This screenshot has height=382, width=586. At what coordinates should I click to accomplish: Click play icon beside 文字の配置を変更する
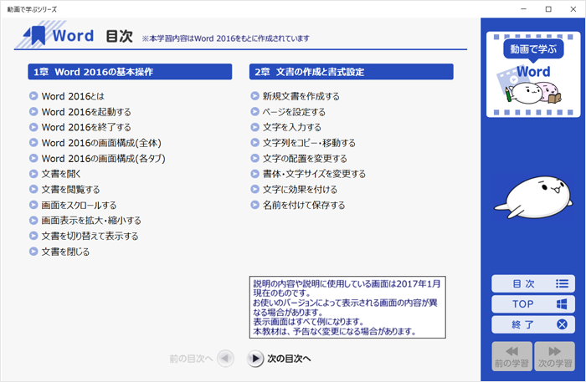pos(254,158)
